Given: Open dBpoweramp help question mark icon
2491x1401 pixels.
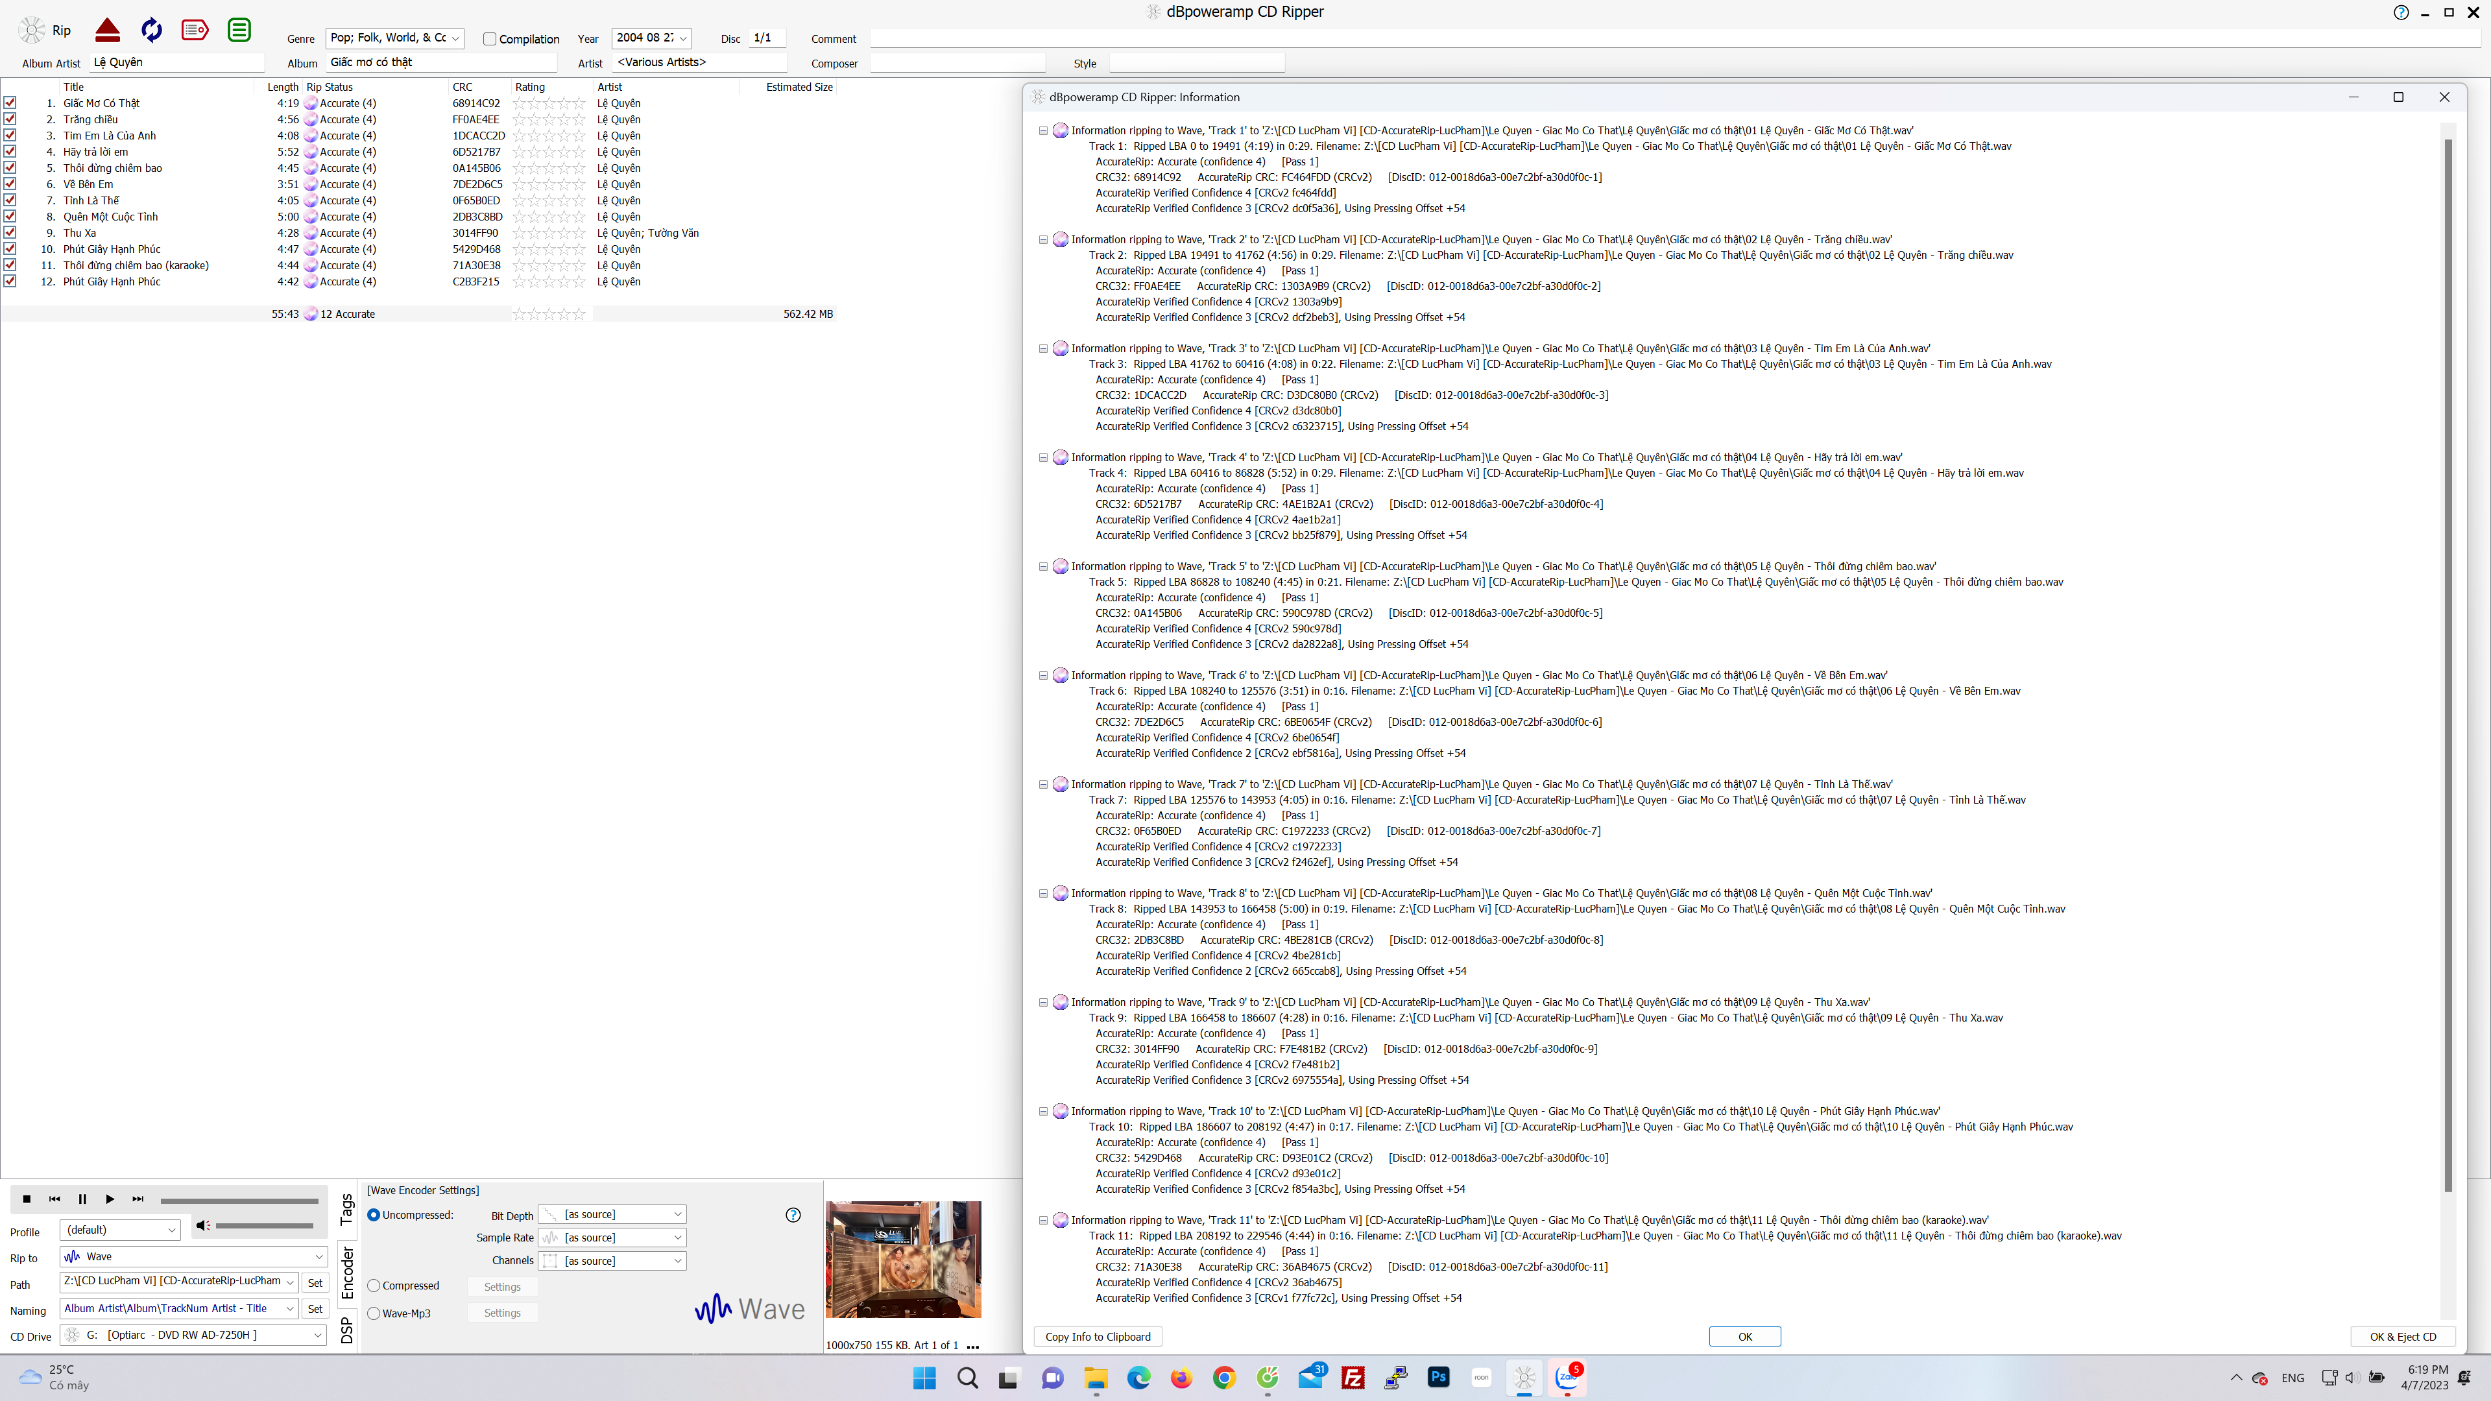Looking at the screenshot, I should 2401,12.
